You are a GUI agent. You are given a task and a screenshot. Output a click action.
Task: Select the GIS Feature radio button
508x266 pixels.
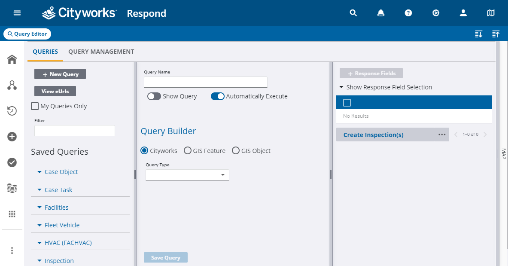click(x=188, y=150)
